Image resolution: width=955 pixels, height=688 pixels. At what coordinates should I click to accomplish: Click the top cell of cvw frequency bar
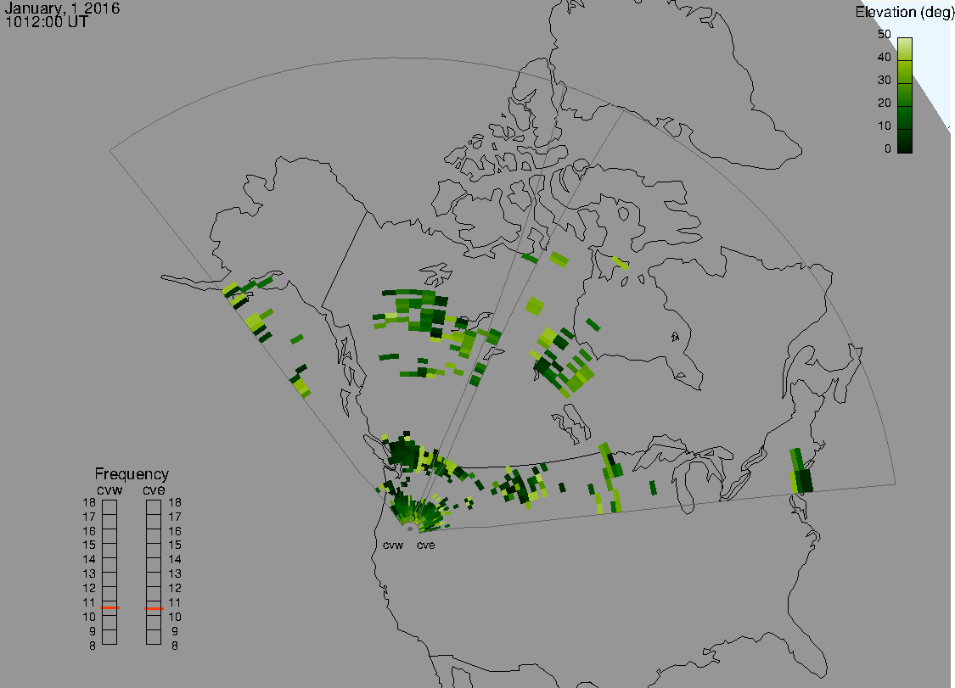tap(110, 507)
